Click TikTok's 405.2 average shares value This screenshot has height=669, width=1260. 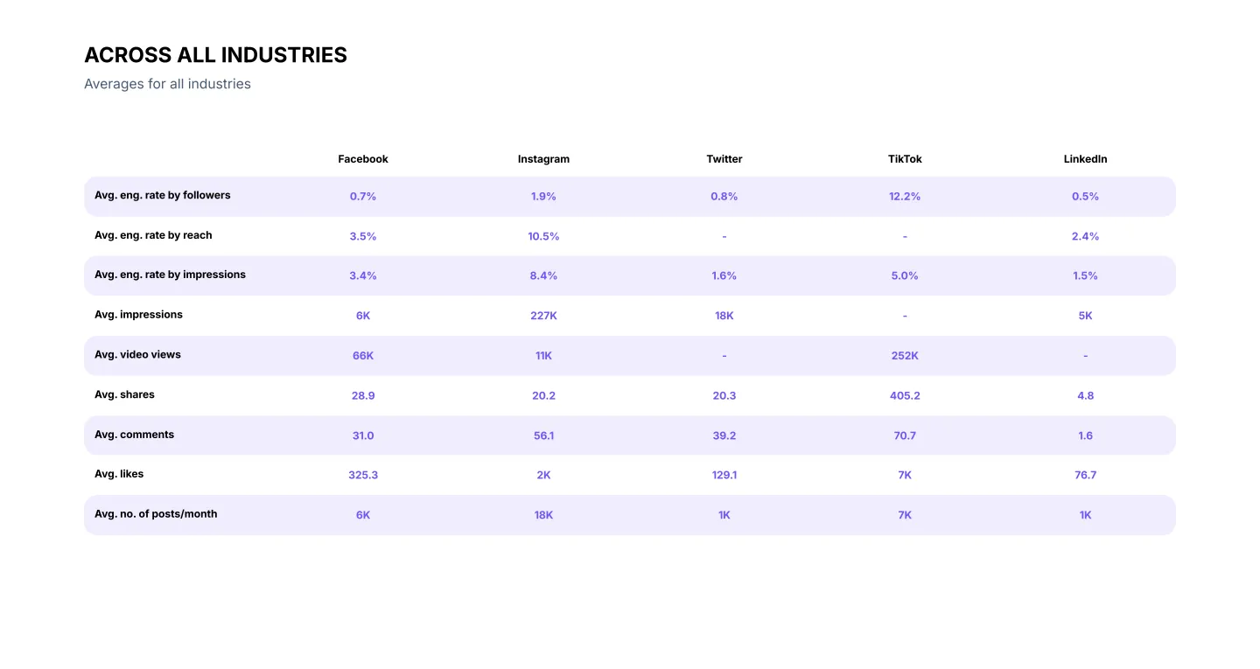pyautogui.click(x=905, y=396)
